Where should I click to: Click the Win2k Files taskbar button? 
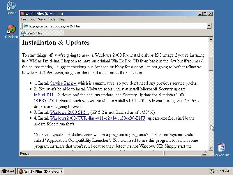40,171
